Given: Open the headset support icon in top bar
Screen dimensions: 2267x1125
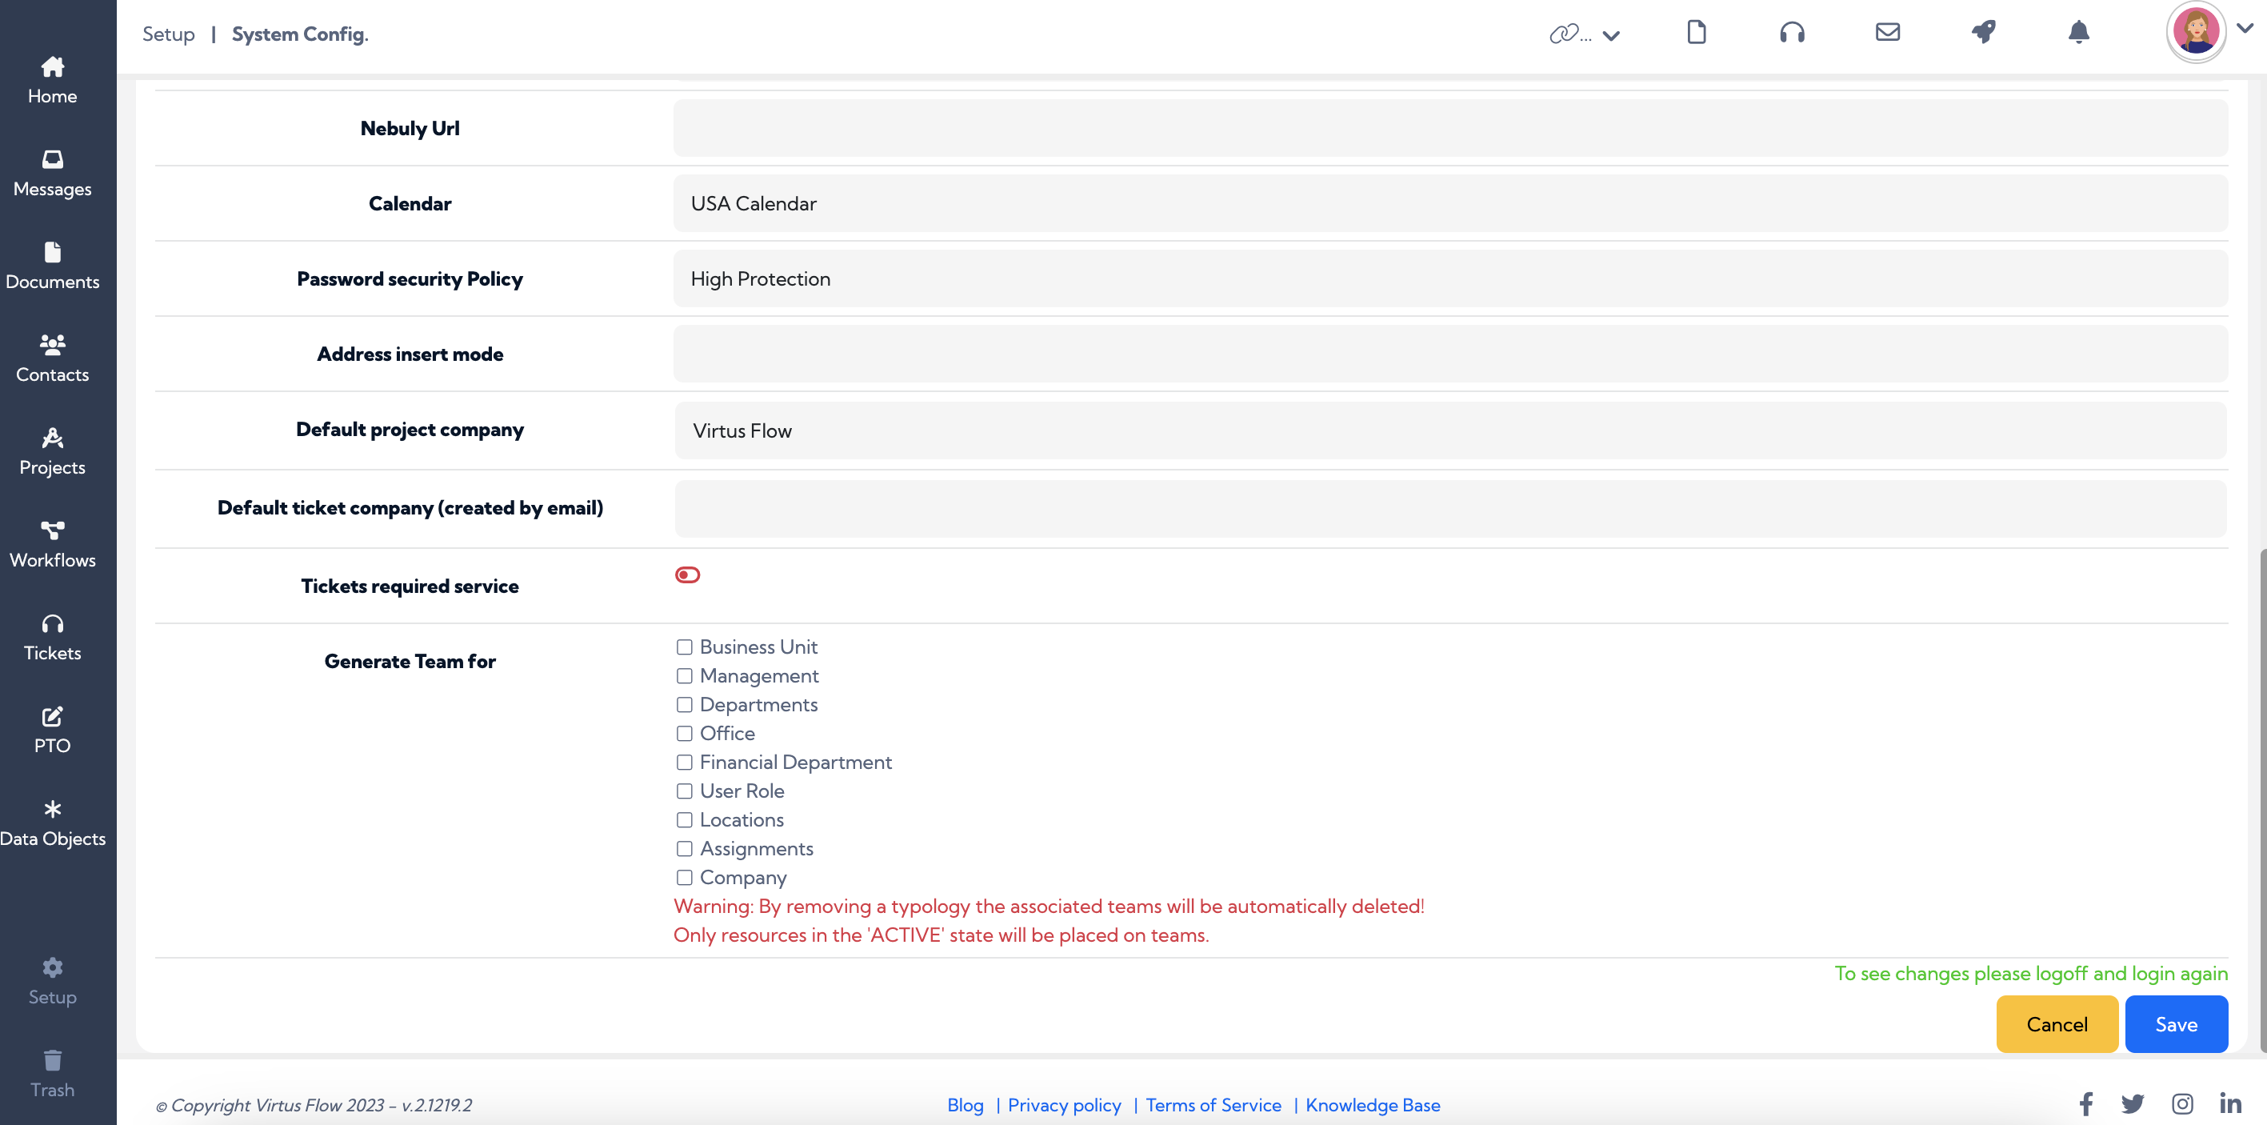Looking at the screenshot, I should point(1792,34).
